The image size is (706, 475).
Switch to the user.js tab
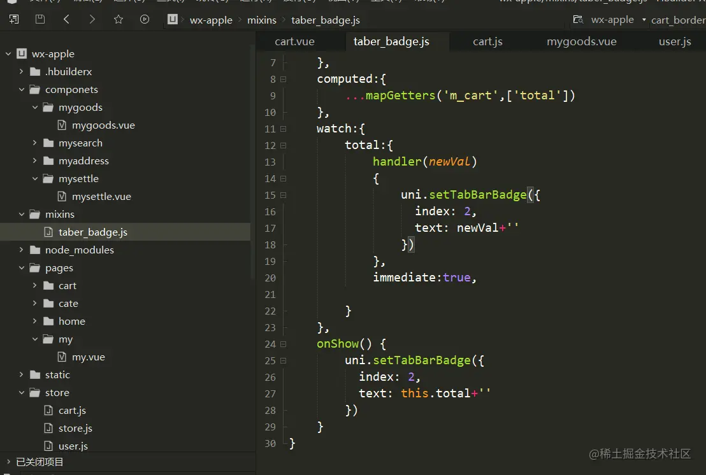click(675, 41)
